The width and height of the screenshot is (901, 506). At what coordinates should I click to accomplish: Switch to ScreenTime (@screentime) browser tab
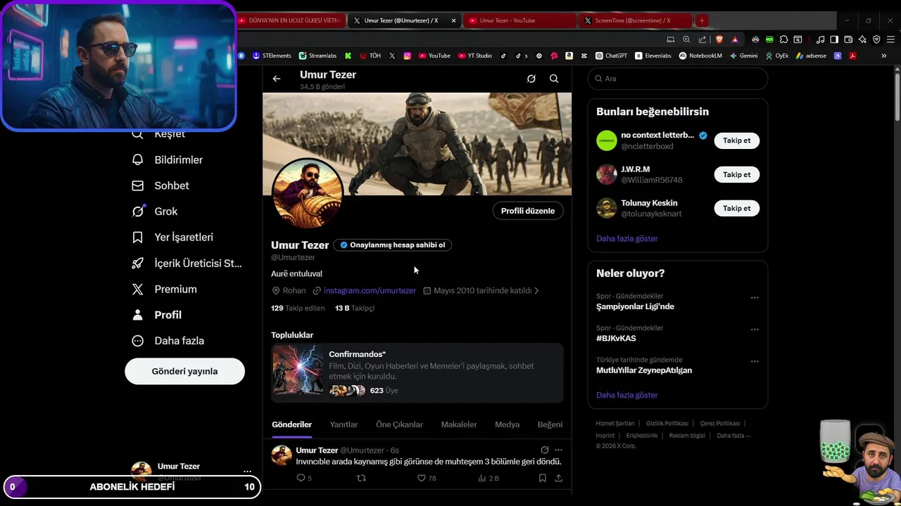pyautogui.click(x=634, y=20)
